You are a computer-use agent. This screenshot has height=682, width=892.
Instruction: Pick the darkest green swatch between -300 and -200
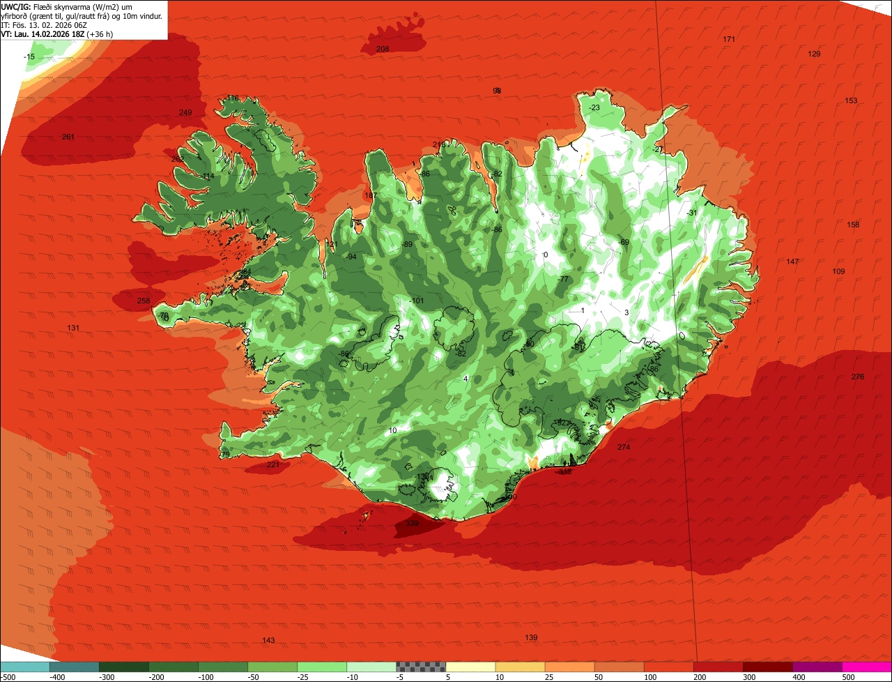pyautogui.click(x=123, y=667)
